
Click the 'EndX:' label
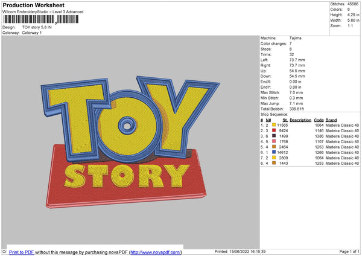(265, 82)
